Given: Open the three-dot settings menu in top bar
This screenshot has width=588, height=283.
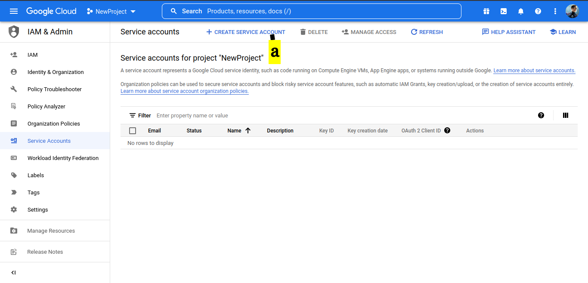Looking at the screenshot, I should (555, 11).
